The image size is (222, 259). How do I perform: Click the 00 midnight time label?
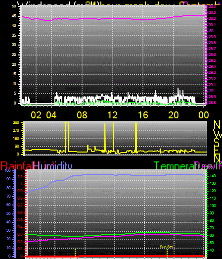click(204, 115)
